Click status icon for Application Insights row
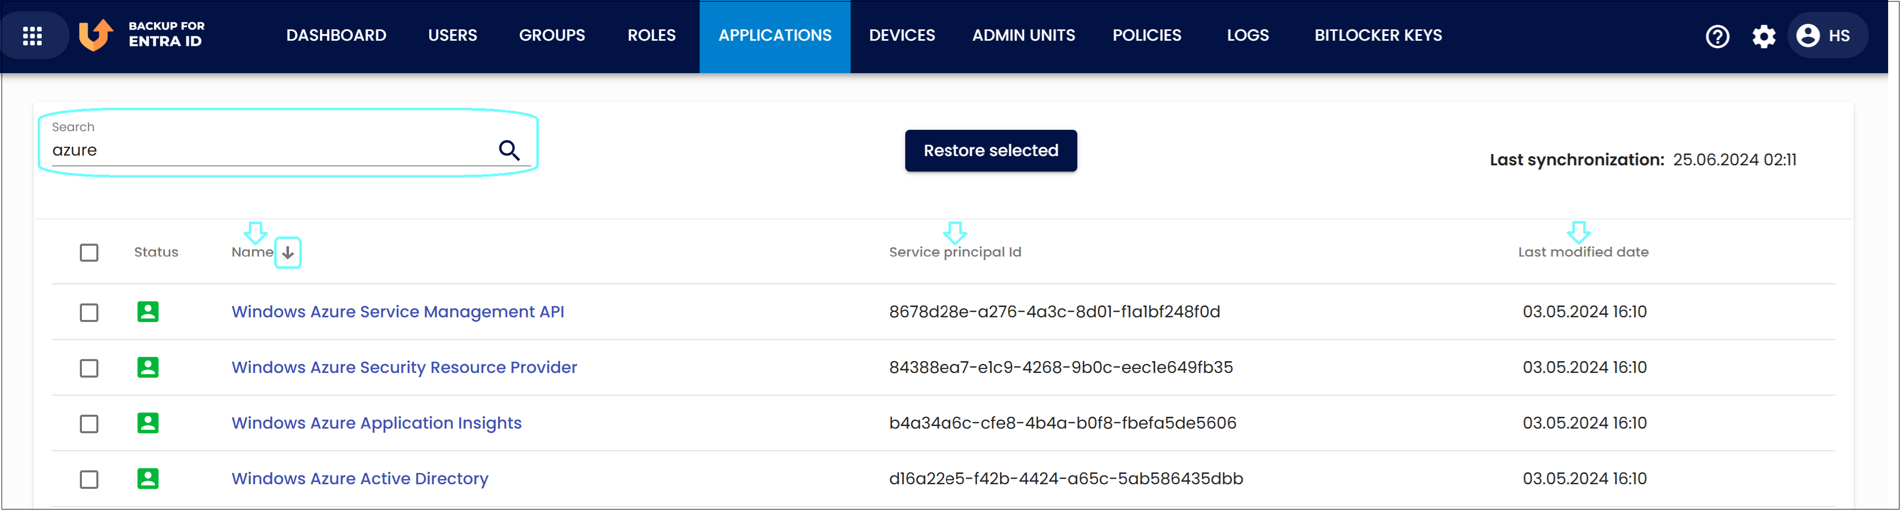This screenshot has width=1900, height=510. (148, 423)
